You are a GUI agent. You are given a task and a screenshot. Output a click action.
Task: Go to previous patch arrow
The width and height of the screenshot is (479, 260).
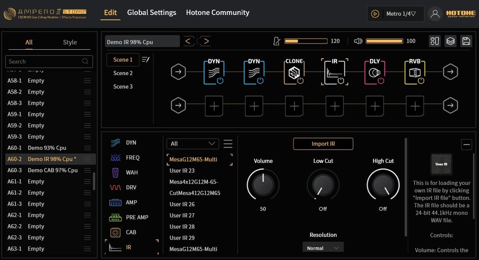click(188, 41)
